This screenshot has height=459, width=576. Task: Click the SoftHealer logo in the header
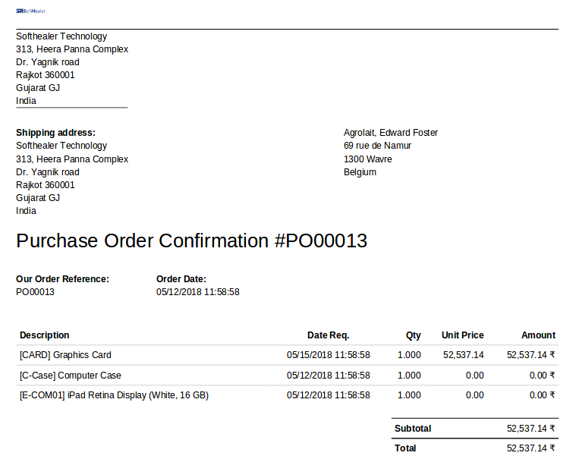(x=30, y=11)
